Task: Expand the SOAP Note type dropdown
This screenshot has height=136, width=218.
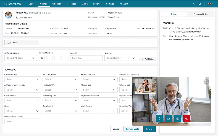Action: tap(22, 43)
